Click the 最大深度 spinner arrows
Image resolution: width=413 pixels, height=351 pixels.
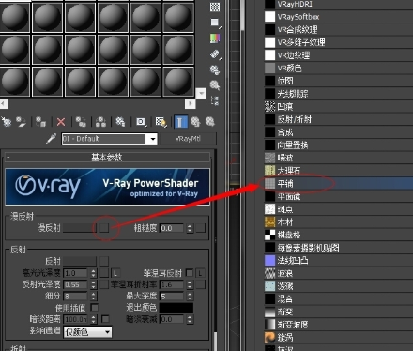pos(190,296)
